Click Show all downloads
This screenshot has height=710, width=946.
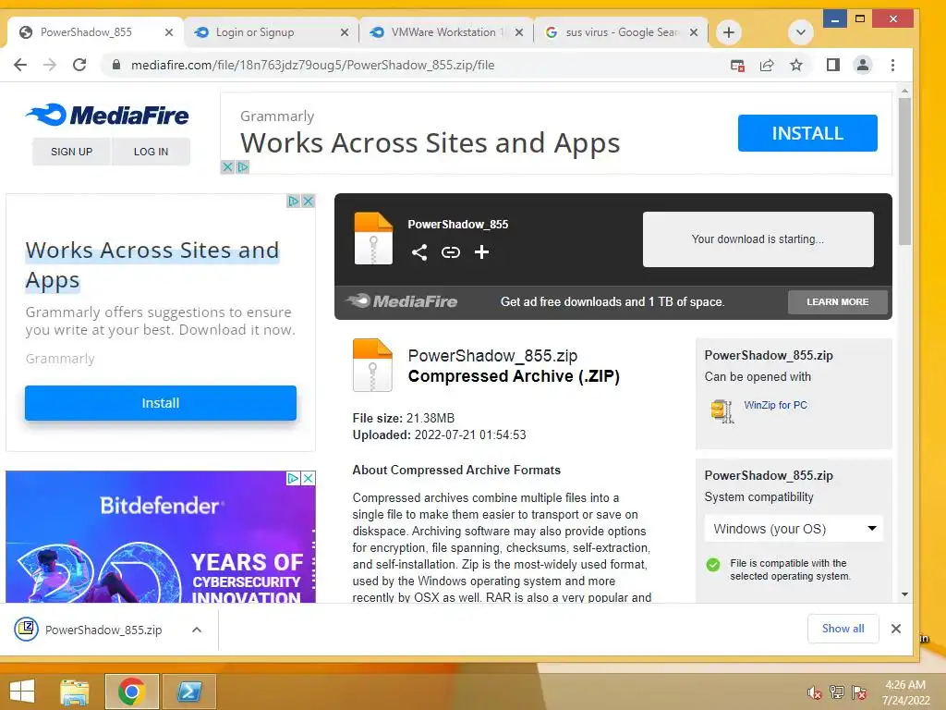(843, 629)
